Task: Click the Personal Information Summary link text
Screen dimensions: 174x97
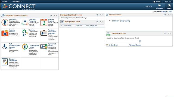Action: [x=52, y=32]
